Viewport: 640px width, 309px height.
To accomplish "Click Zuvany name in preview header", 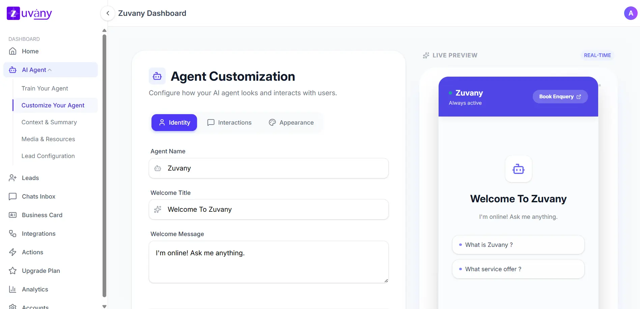I will (469, 93).
